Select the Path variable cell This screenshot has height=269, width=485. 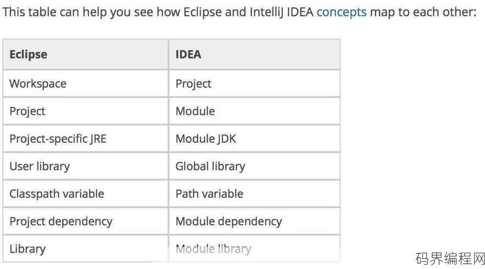point(254,194)
